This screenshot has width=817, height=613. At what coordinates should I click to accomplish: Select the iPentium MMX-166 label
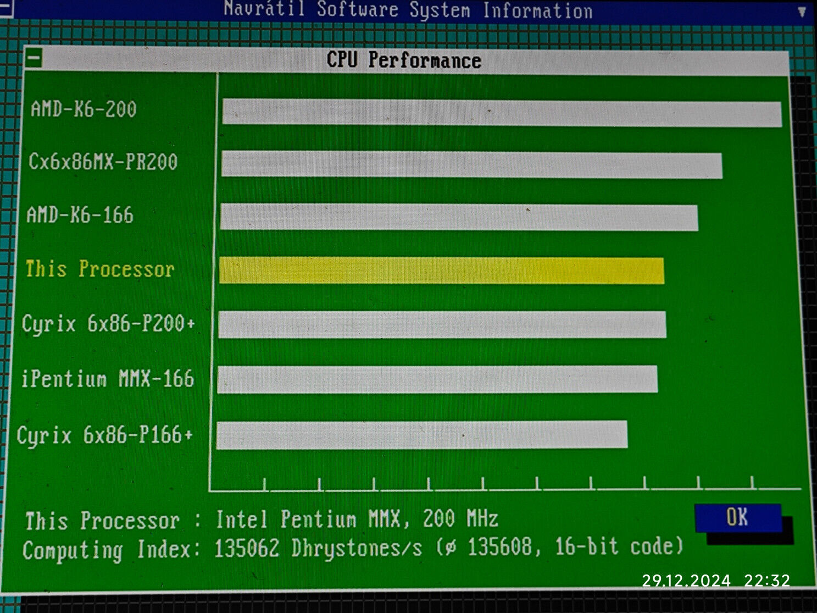click(x=108, y=379)
